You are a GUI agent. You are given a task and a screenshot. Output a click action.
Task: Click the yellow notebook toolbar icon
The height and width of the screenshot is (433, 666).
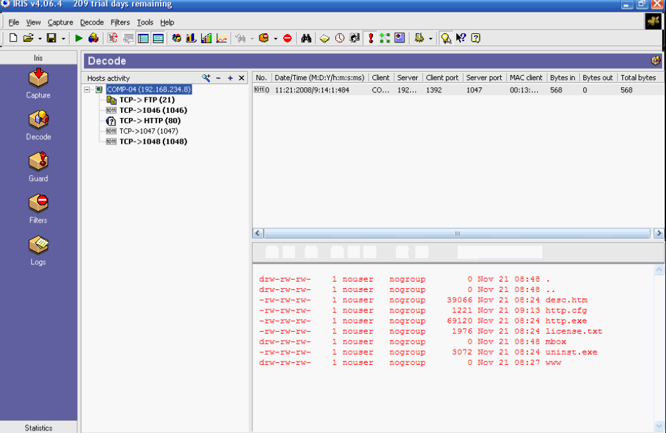pos(324,38)
